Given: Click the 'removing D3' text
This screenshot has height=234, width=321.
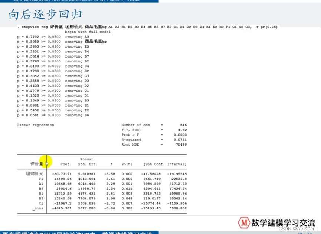Looking at the screenshot, I should click(x=77, y=81).
